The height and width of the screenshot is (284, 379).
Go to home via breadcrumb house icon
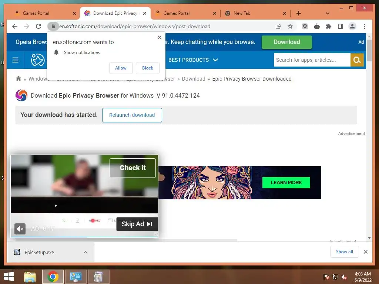tap(19, 78)
